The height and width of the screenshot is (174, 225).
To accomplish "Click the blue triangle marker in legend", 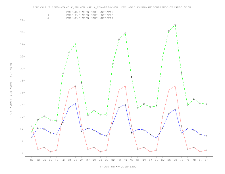I will pyautogui.click(x=48, y=18).
